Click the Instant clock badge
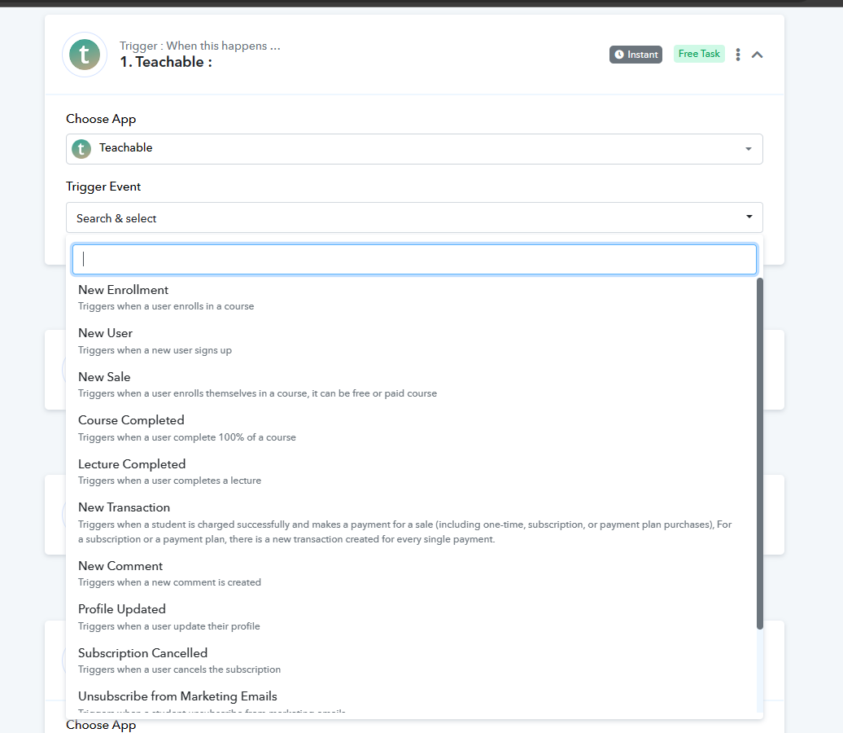Viewport: 843px width, 733px height. click(x=636, y=55)
